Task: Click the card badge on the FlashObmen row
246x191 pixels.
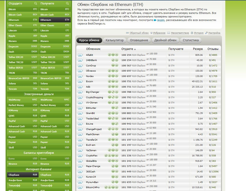Action: click(117, 134)
